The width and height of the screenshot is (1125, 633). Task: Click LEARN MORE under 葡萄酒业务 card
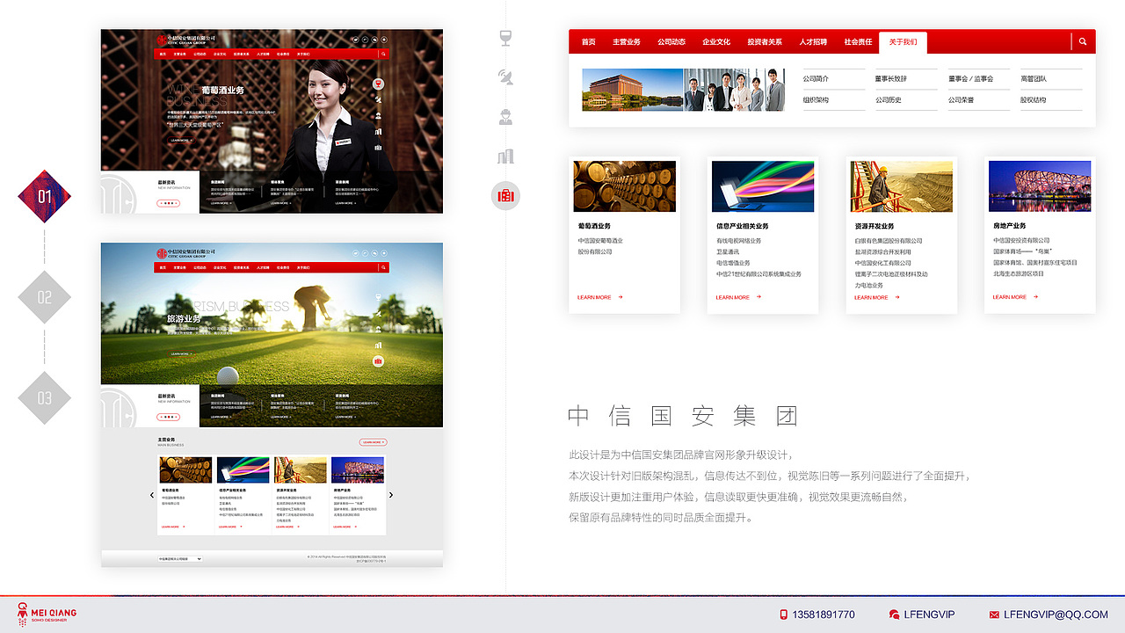coord(594,297)
